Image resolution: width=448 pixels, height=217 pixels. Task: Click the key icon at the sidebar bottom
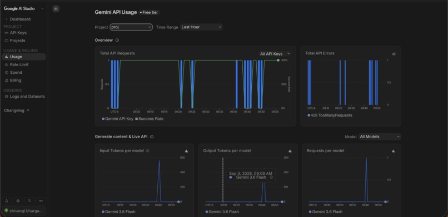[x=41, y=201]
